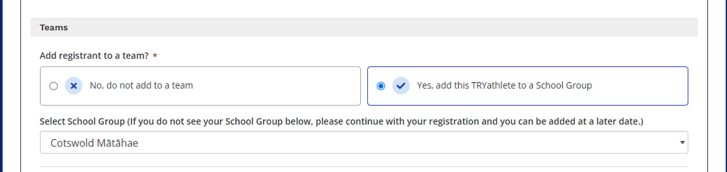Click the grey Teams header bar's empty area
The height and width of the screenshot is (172, 727).
[x=363, y=28]
